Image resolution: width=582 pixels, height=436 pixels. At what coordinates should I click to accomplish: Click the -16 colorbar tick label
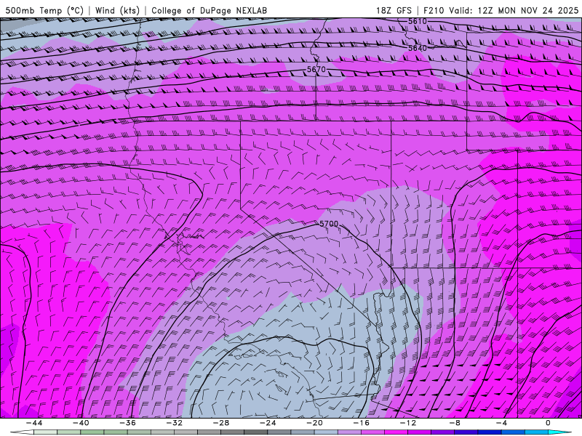pyautogui.click(x=361, y=423)
